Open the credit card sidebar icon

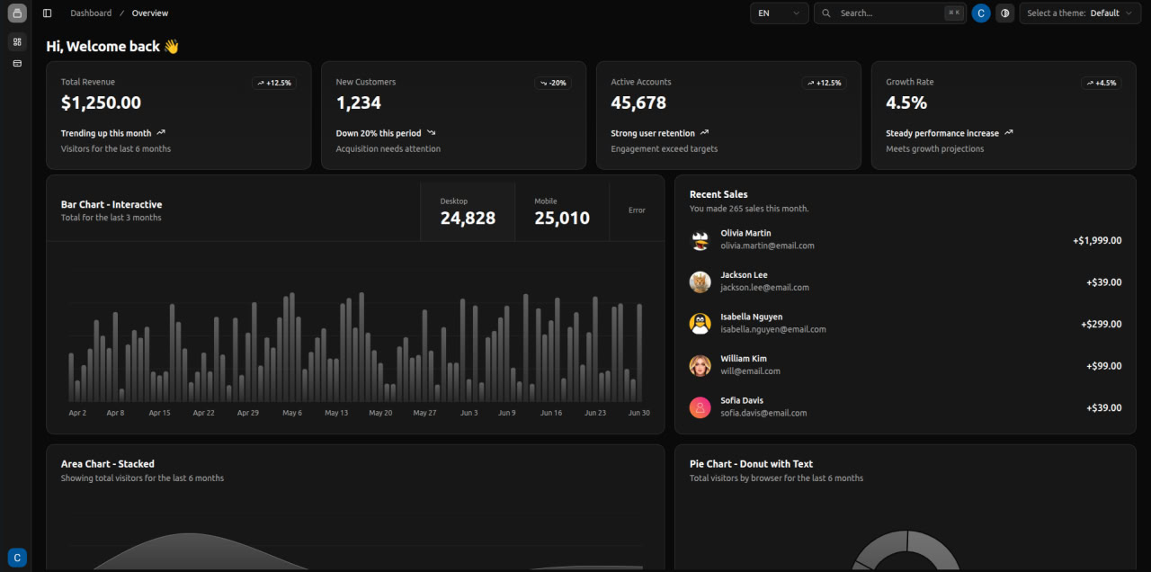coord(17,64)
